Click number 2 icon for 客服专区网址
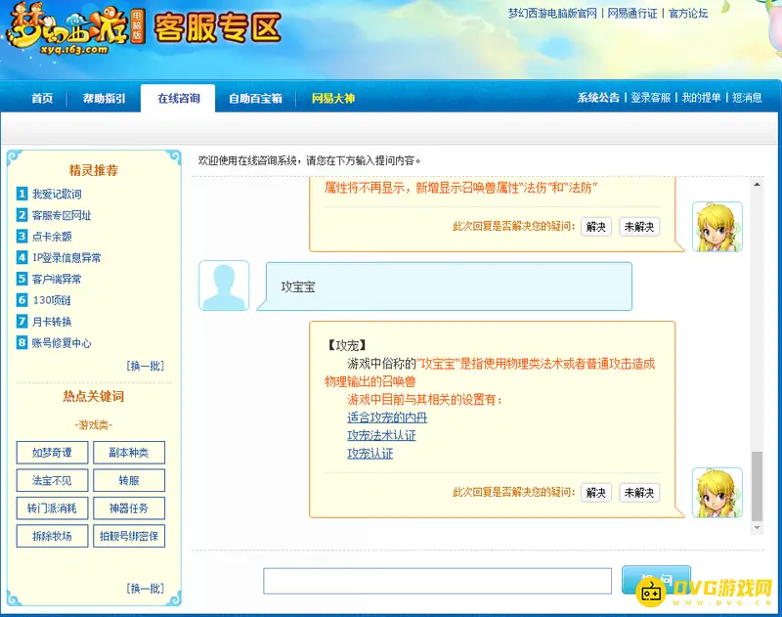This screenshot has width=782, height=617. tap(22, 215)
